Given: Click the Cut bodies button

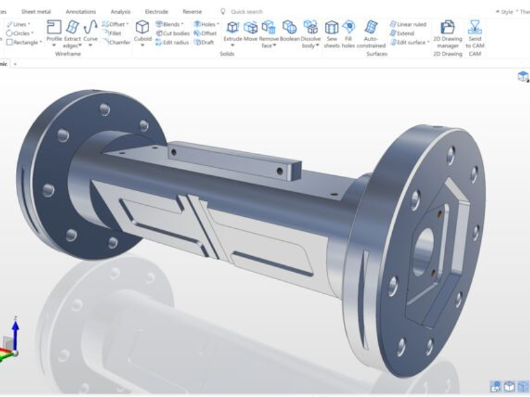Looking at the screenshot, I should click(x=173, y=33).
